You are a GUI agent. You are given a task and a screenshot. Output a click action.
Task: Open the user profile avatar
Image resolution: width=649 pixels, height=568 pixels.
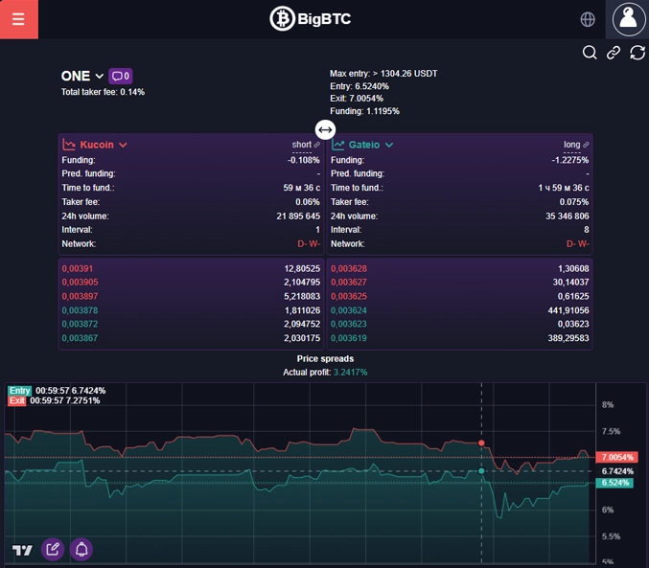point(628,19)
